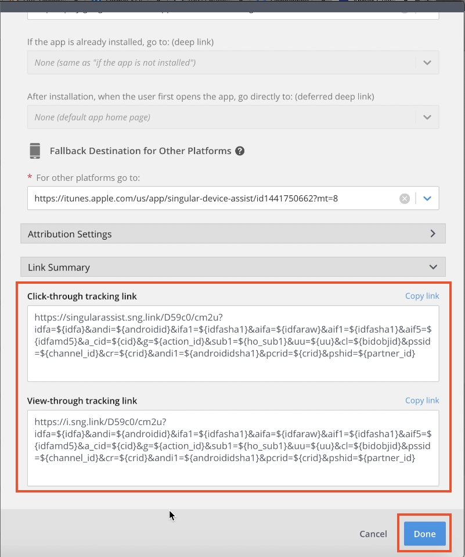Click the iTunes URL text in fallback field

(x=186, y=199)
